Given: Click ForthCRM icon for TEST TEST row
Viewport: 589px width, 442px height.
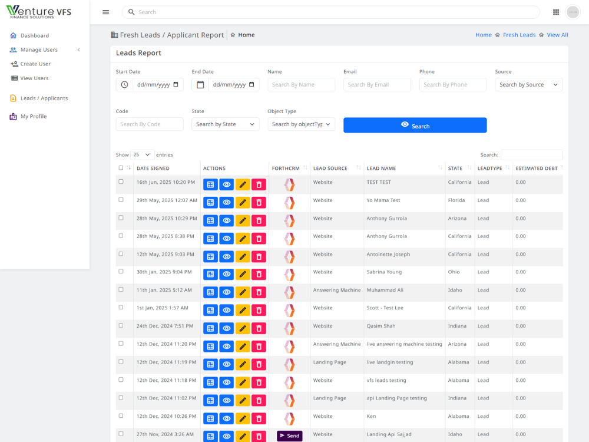Looking at the screenshot, I should [289, 184].
